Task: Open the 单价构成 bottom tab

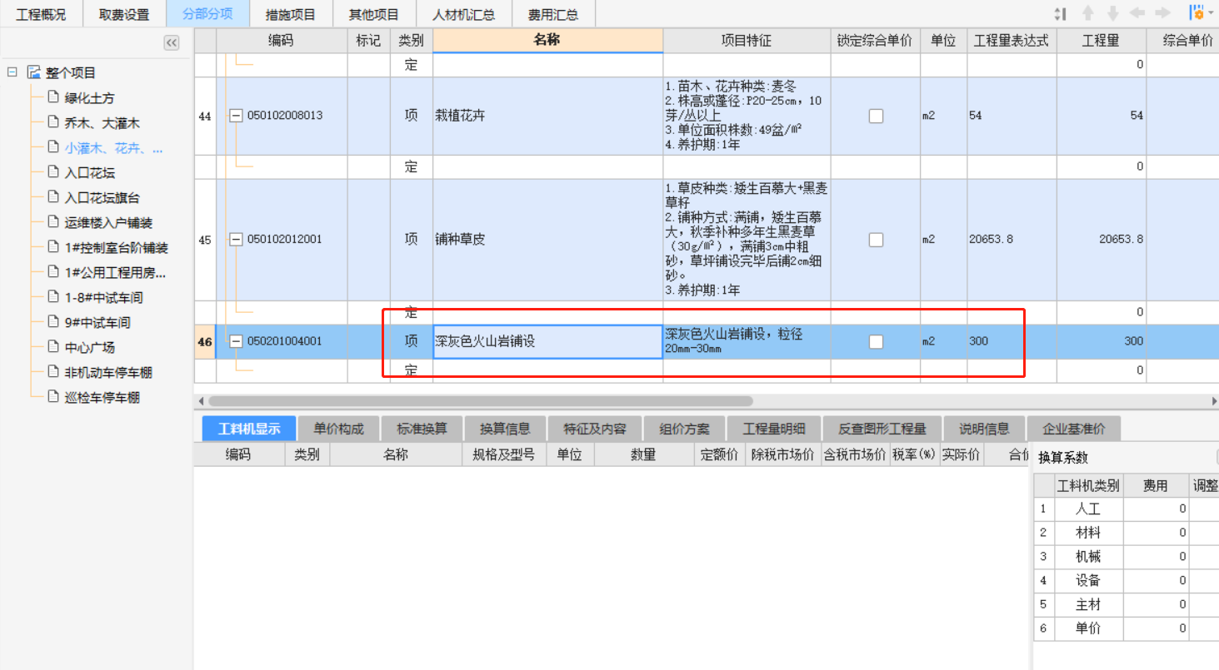Action: [338, 429]
